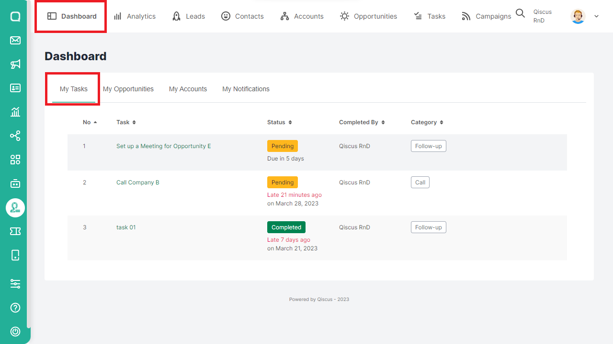
Task: Click the envelope inbox icon in sidebar
Action: pyautogui.click(x=15, y=40)
